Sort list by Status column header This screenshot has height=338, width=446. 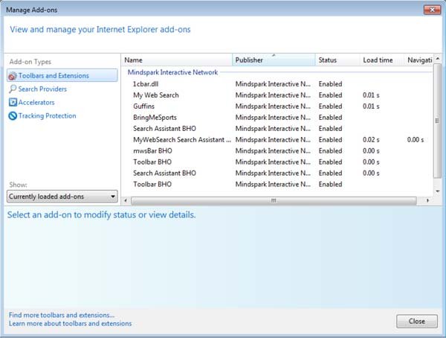[x=337, y=60]
